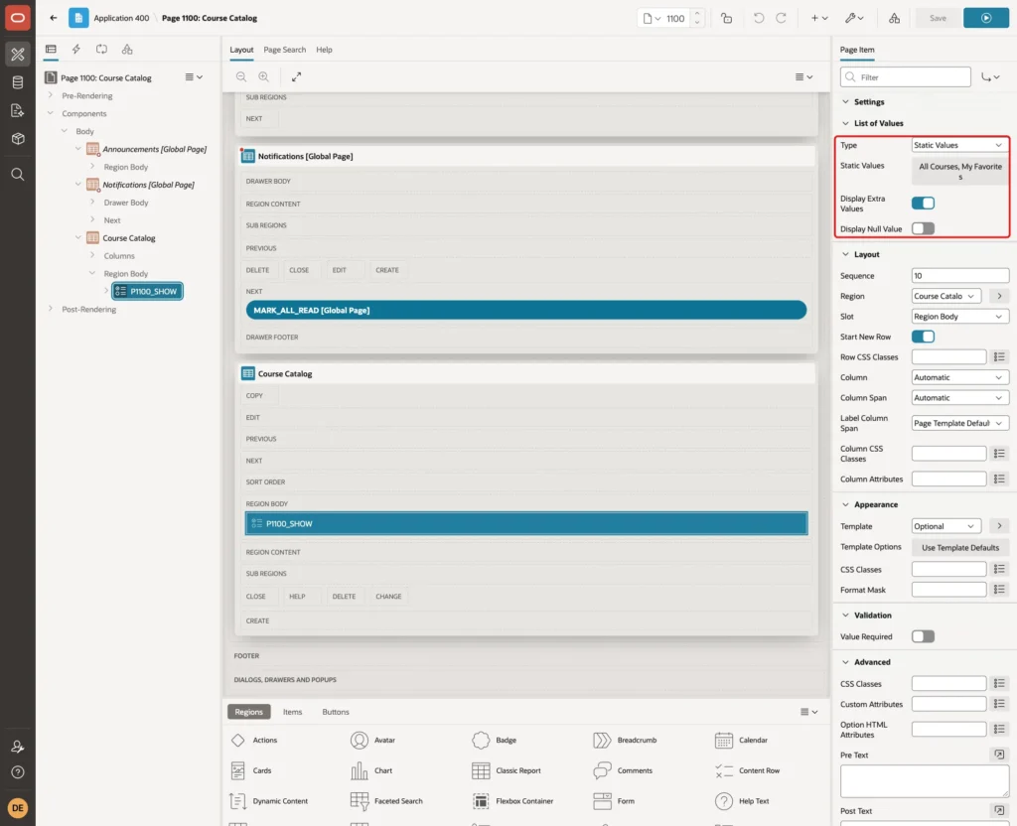
Task: Toggle the Start New Row switch
Action: 923,337
